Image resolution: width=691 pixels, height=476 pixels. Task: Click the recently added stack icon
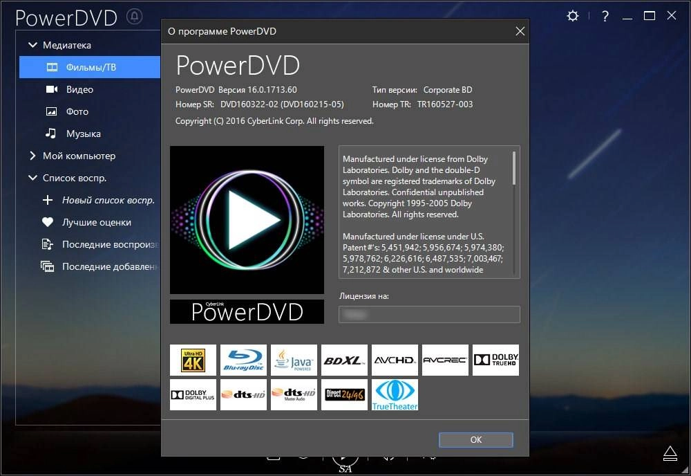coord(47,266)
